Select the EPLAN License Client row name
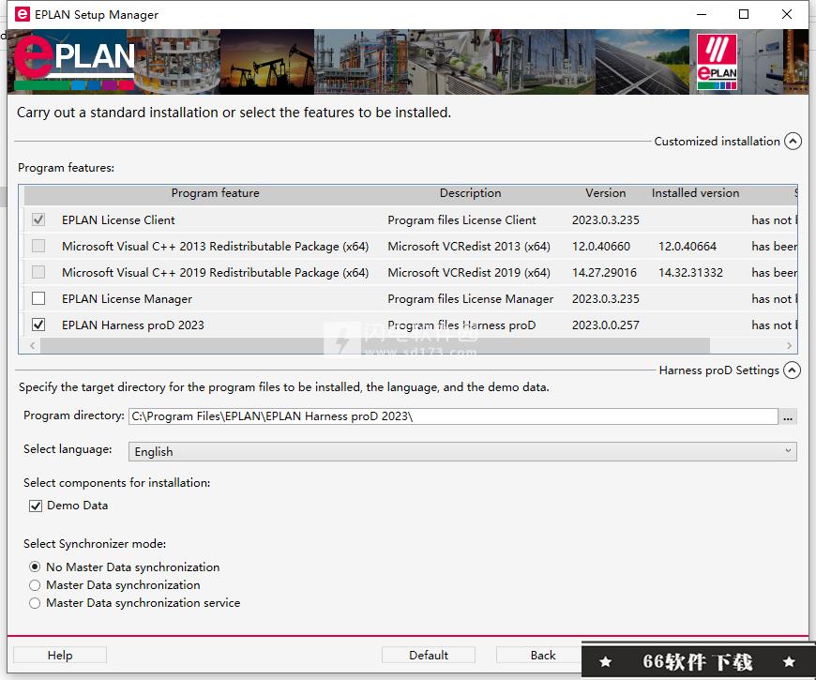 pyautogui.click(x=118, y=220)
